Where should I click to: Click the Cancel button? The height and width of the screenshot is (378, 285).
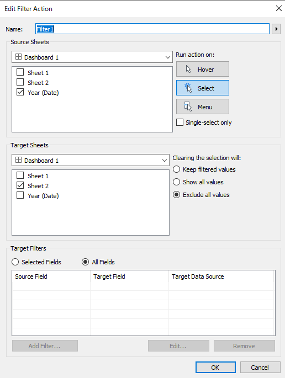pyautogui.click(x=260, y=367)
